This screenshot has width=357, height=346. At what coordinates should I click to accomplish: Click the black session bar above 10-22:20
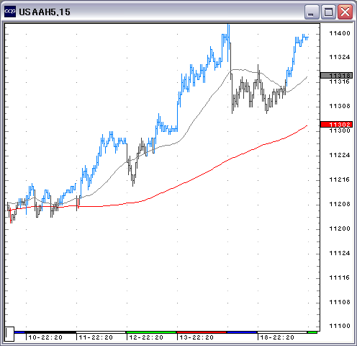point(50,332)
